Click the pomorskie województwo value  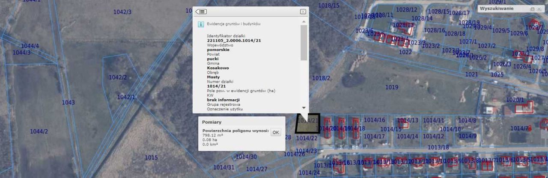[218, 50]
